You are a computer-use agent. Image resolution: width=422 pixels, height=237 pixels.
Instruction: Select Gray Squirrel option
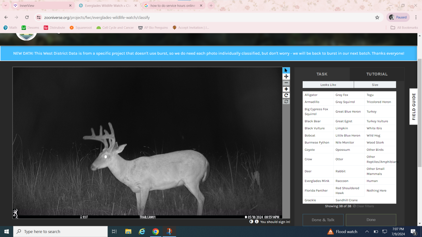[349, 102]
